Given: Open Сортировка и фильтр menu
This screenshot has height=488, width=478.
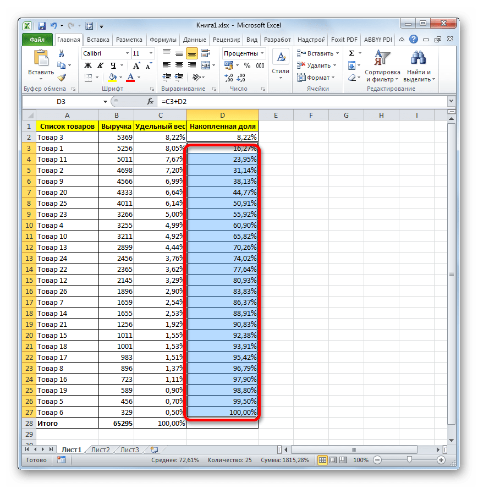Looking at the screenshot, I should click(382, 65).
